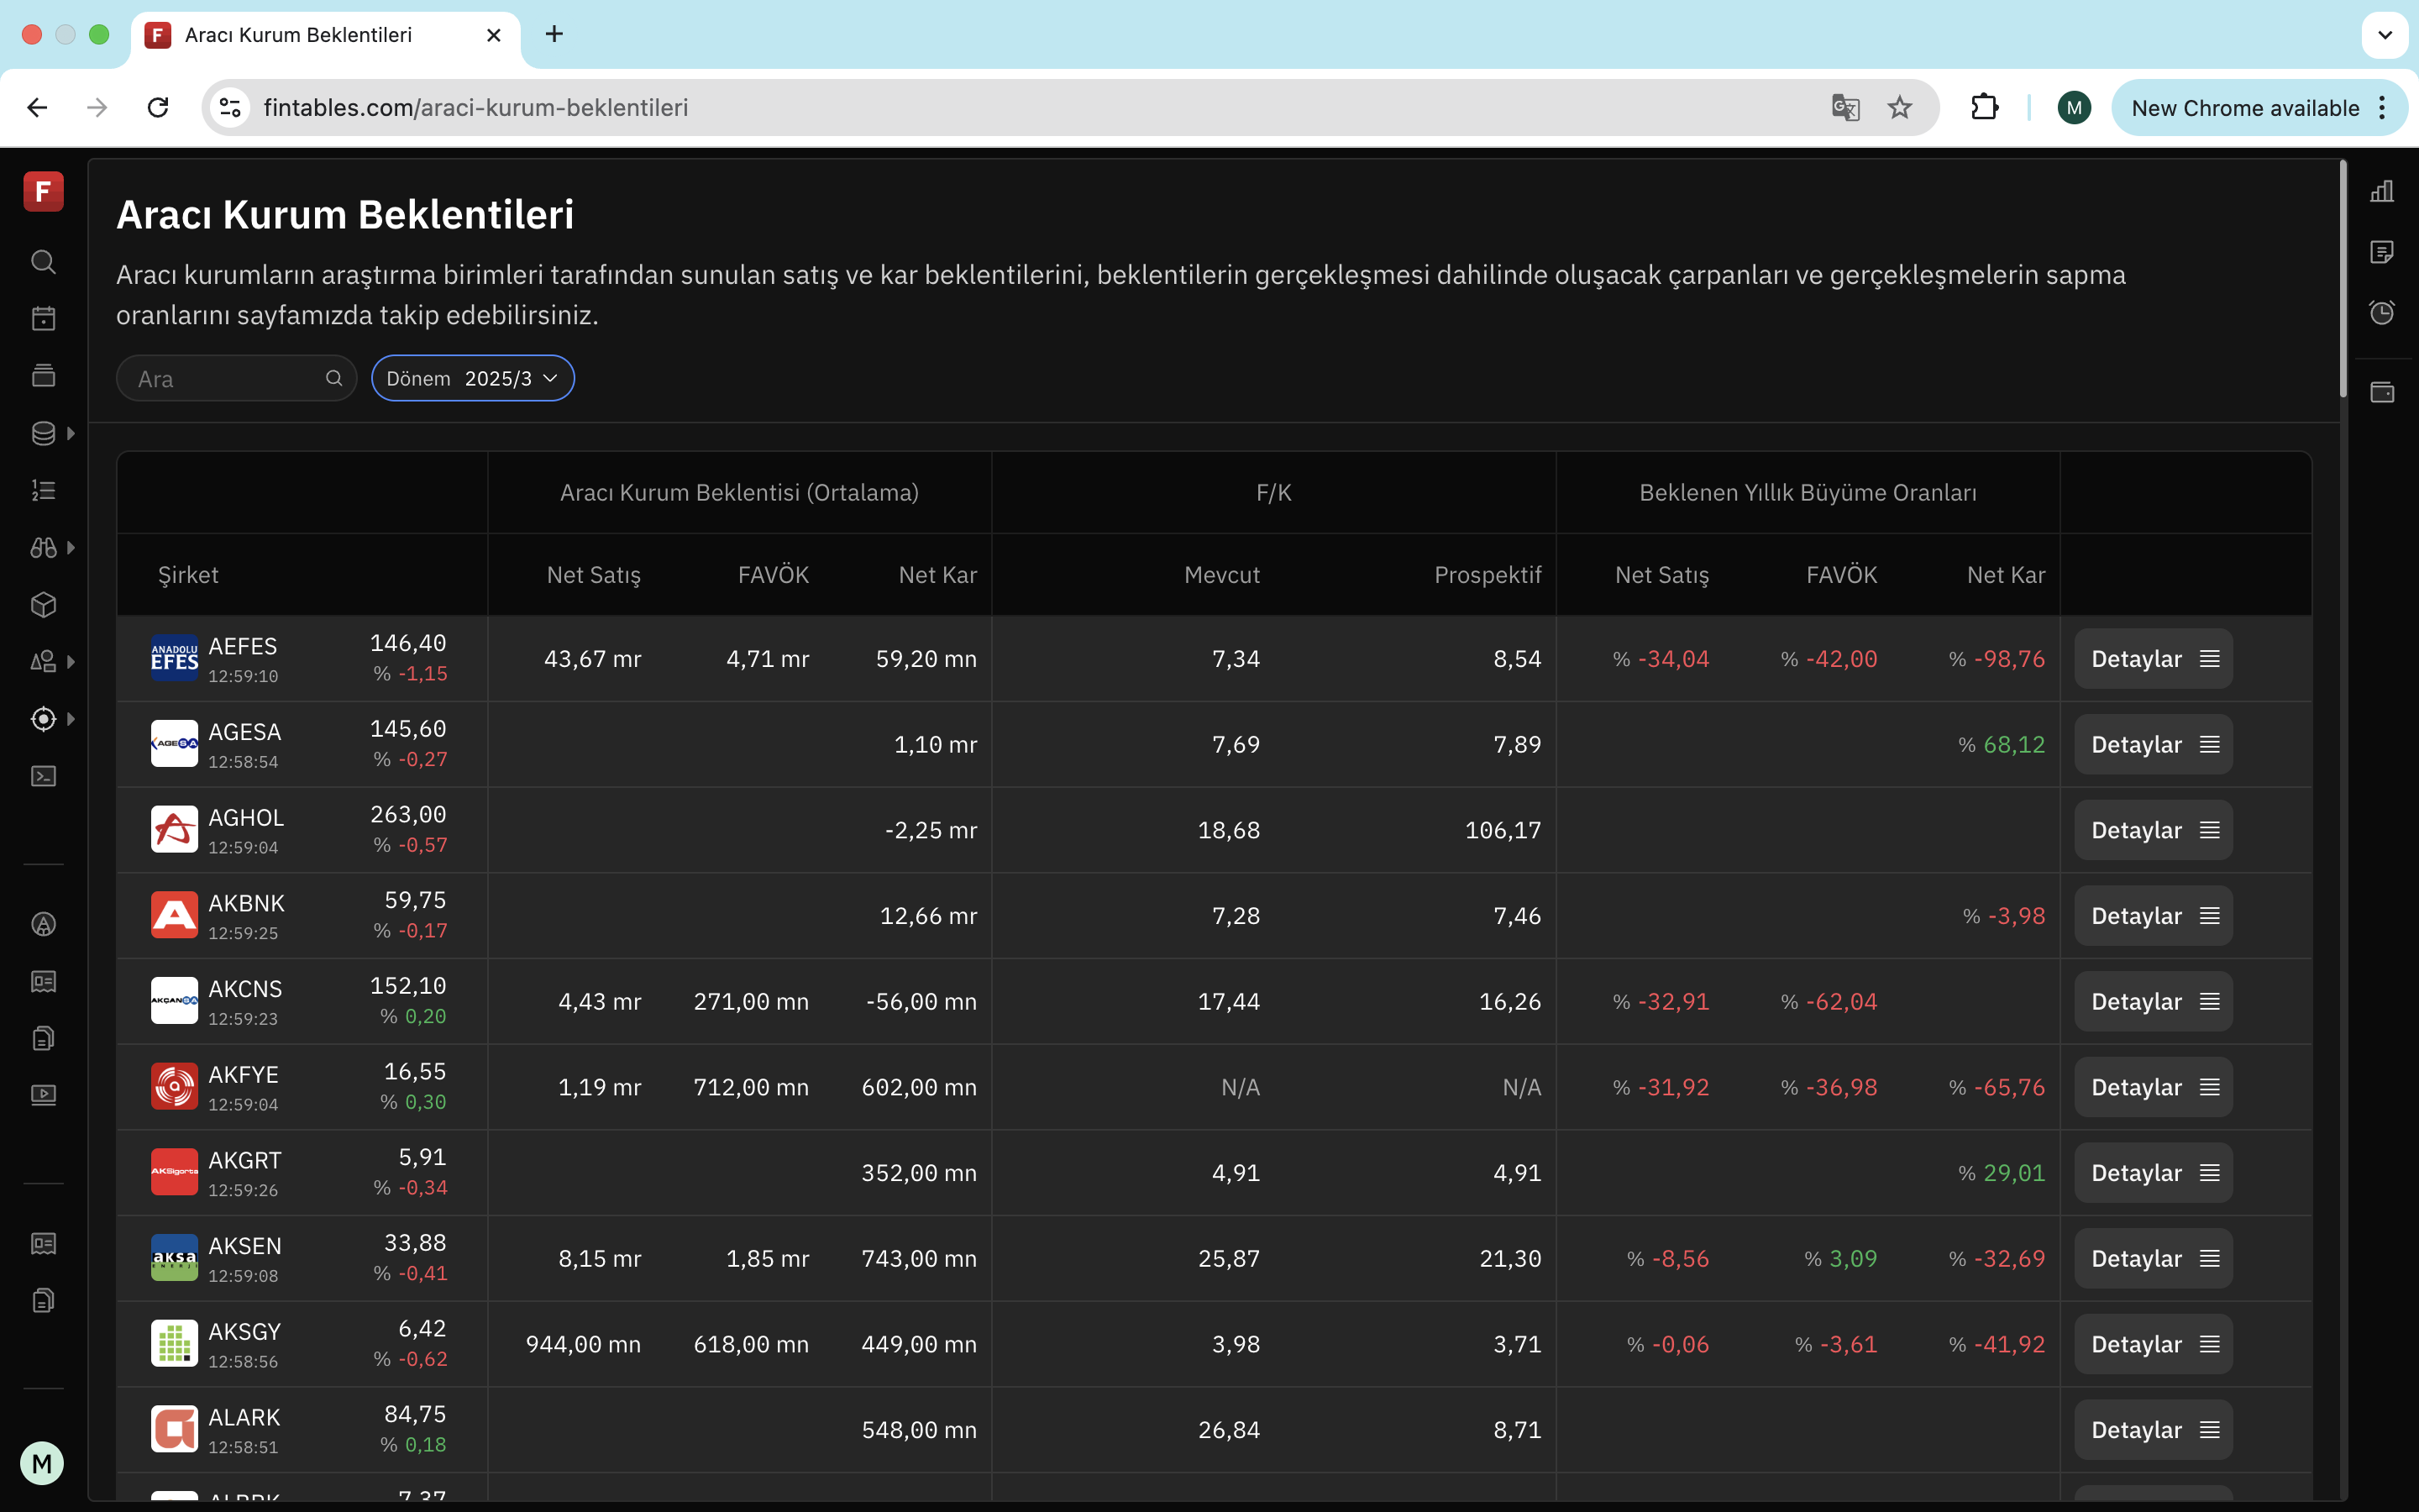Expand the Dönem 2025/3 dropdown
Image resolution: width=2419 pixels, height=1512 pixels.
pyautogui.click(x=473, y=378)
